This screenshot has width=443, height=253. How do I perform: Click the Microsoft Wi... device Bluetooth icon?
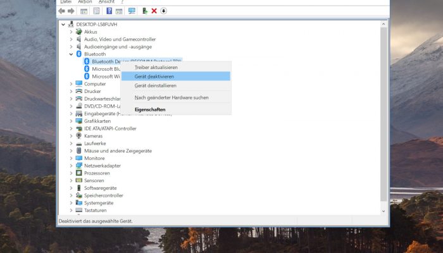87,77
